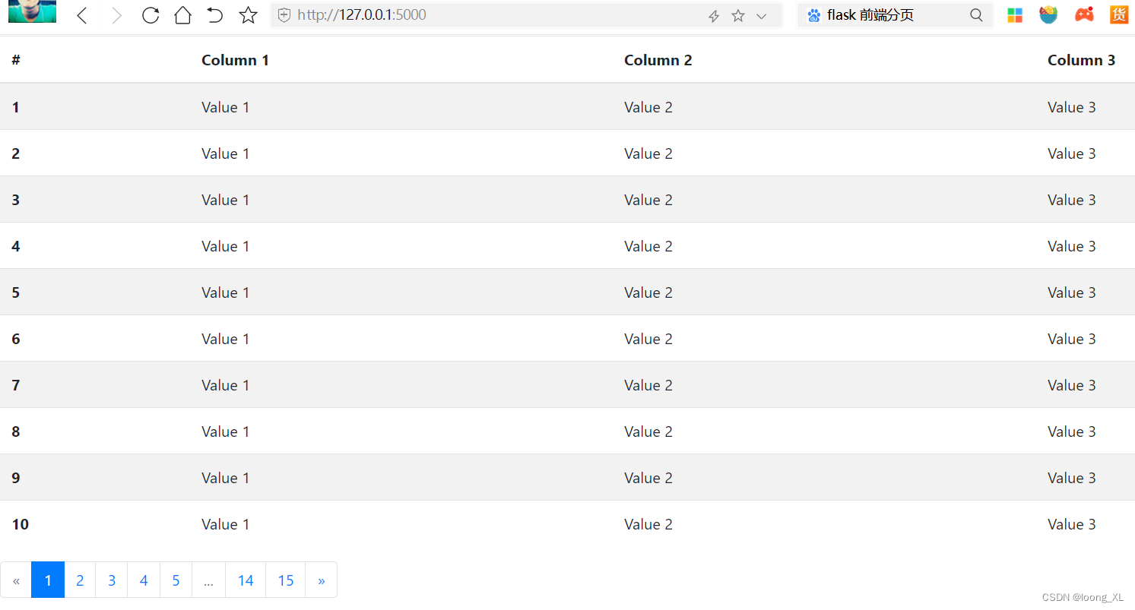
Task: Click the colorful Microsoft grid icon
Action: 1015,14
